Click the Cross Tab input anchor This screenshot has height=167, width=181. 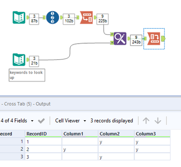145,39
